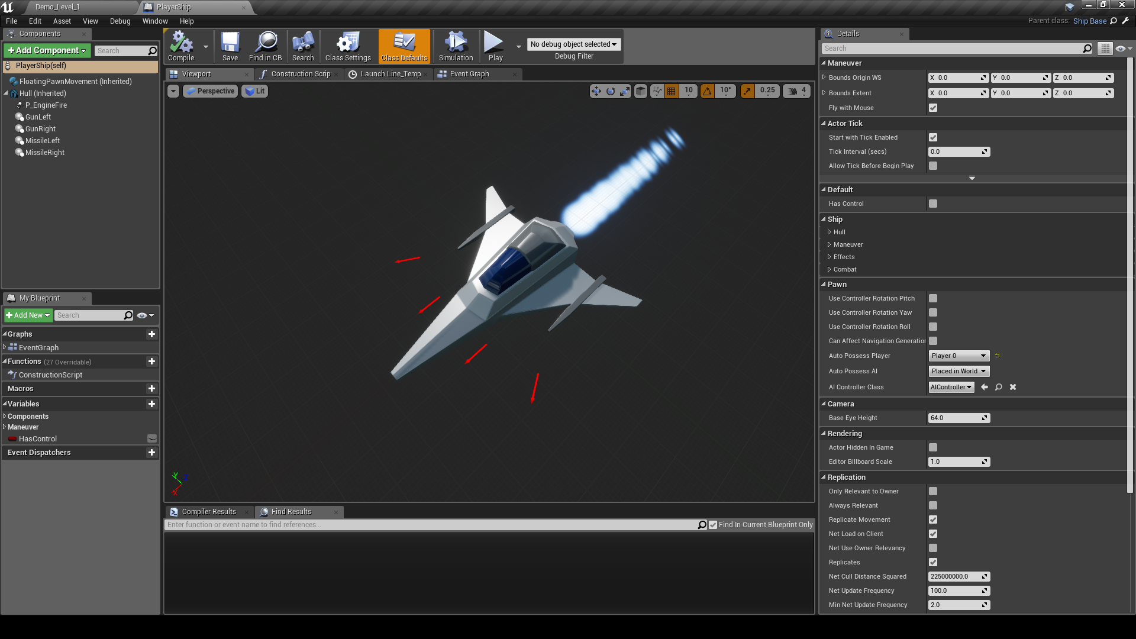This screenshot has width=1136, height=639.
Task: Toggle Start with Tick Enabled checkbox
Action: tap(933, 137)
